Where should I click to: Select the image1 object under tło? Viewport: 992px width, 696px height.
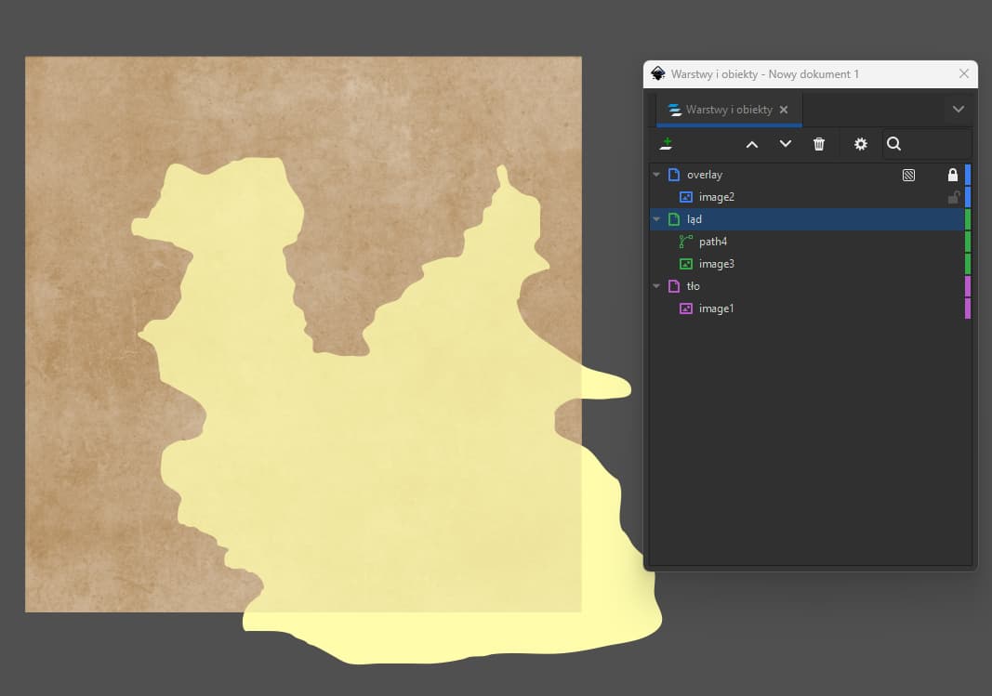[716, 309]
